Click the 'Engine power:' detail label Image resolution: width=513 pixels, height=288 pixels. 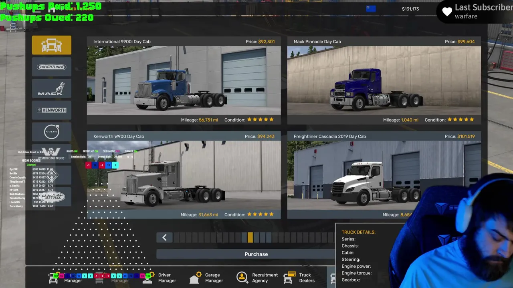[356, 266]
